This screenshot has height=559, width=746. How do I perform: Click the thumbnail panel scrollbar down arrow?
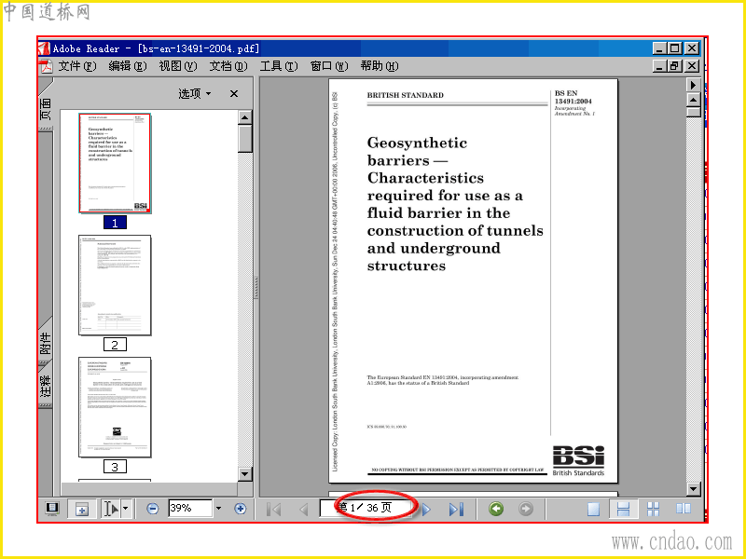[x=244, y=473]
